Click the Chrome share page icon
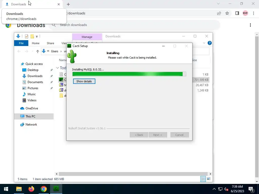 (219, 13)
